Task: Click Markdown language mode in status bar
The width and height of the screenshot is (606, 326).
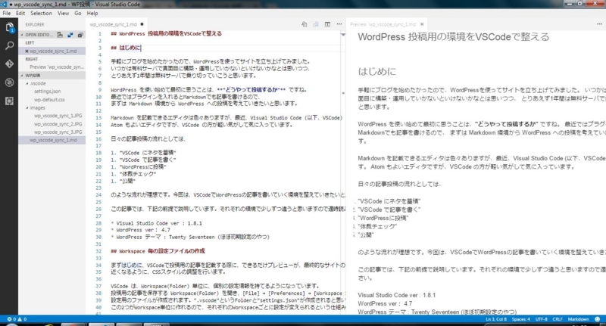Action: coord(578,319)
